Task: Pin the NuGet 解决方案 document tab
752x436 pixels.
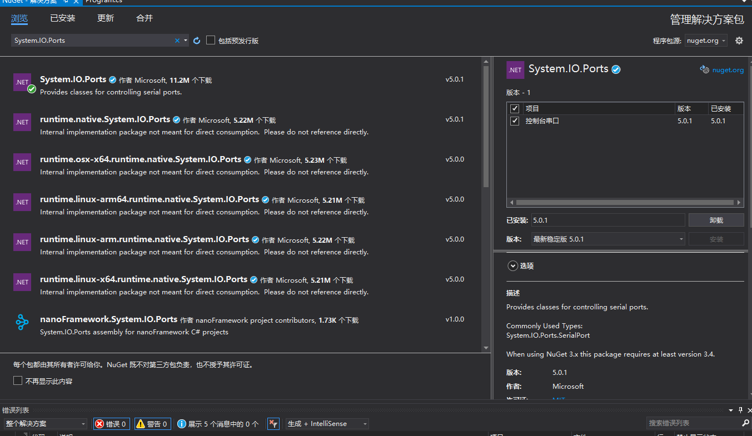Action: pyautogui.click(x=66, y=2)
